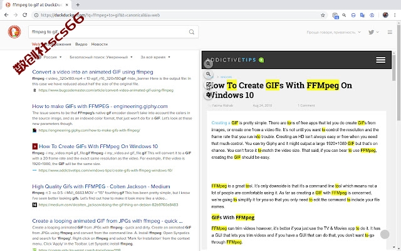Screen dimensions: 401x251
Task: Expand the Проще говоря, приватность dropdown
Action: click(334, 32)
